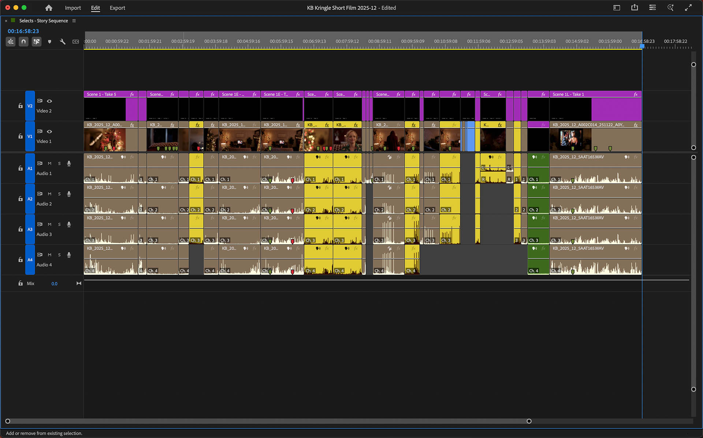
Task: Mute the Audio 1 track
Action: click(x=49, y=163)
